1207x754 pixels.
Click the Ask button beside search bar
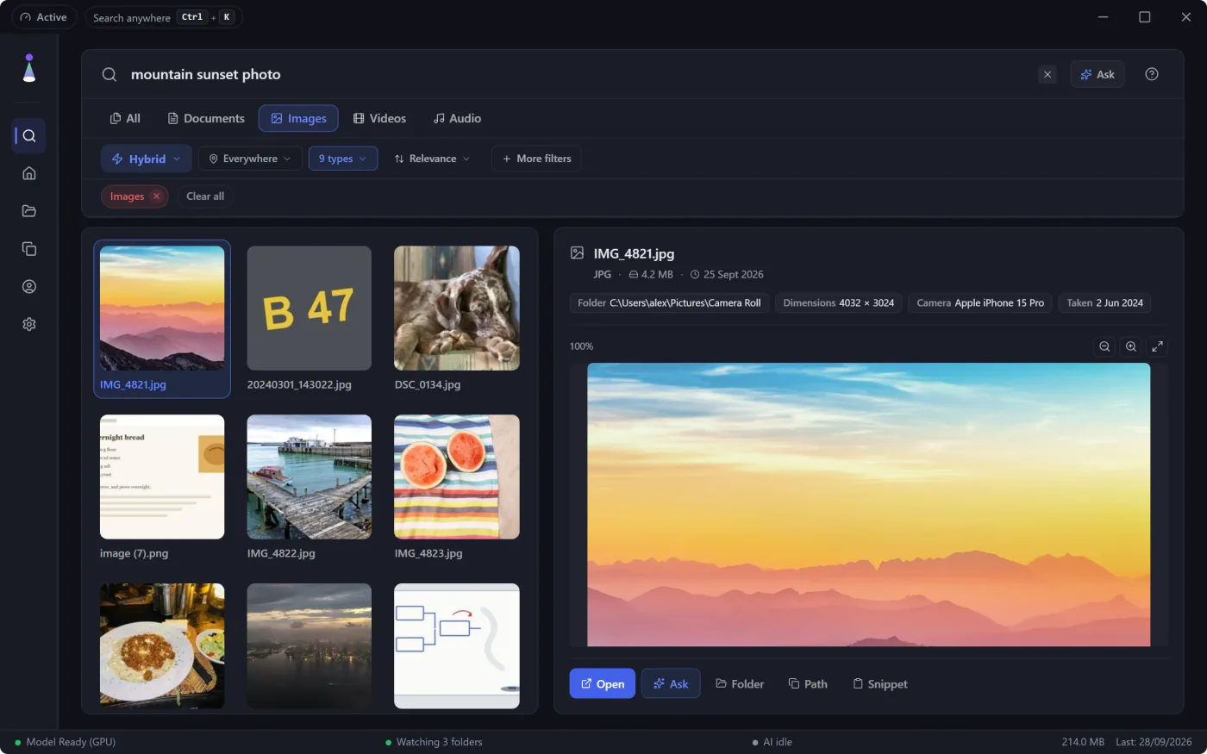1098,75
